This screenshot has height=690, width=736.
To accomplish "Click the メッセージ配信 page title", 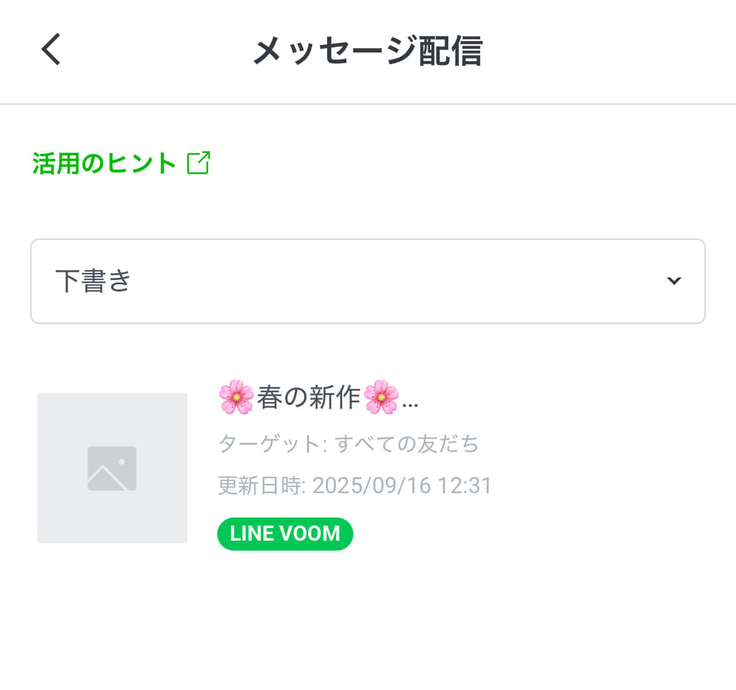I will 368,51.
